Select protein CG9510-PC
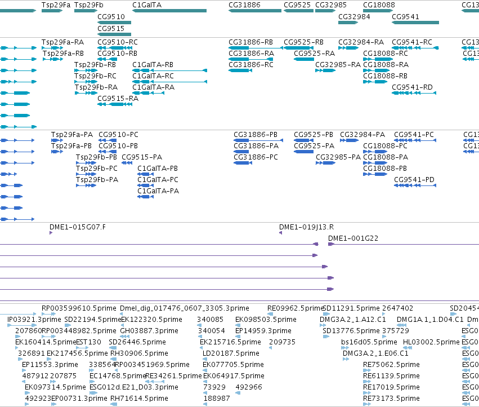This screenshot has height=407, width=479. tap(118, 135)
